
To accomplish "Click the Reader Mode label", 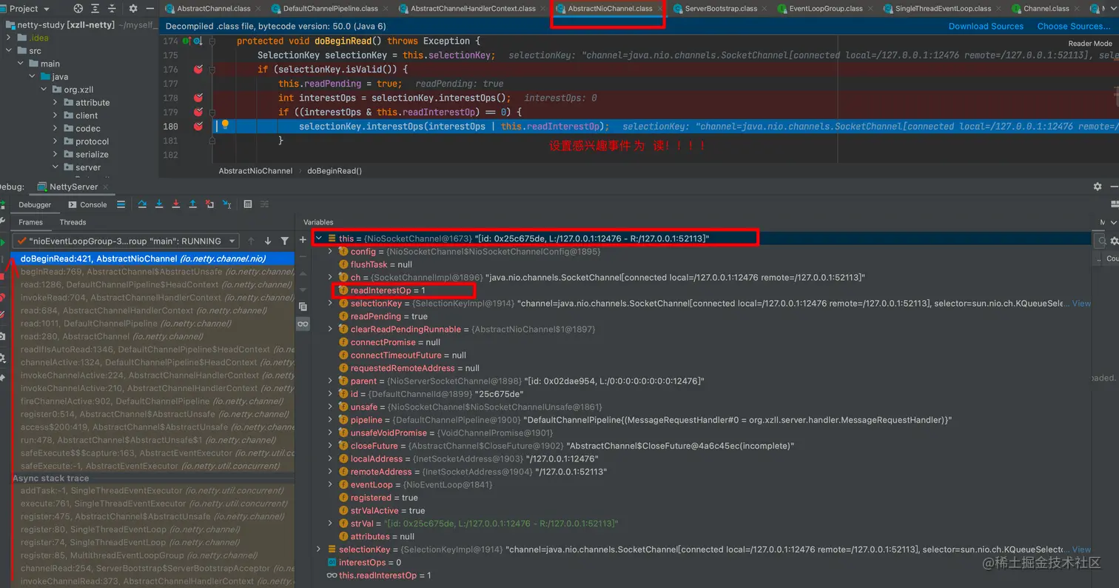I will click(1090, 44).
